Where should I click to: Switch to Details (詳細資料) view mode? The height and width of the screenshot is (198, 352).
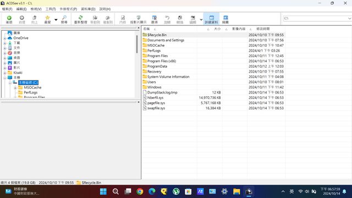(211, 19)
